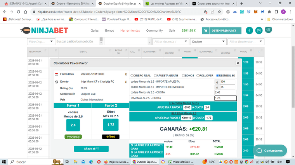Open the Facebook page icon
The image size is (295, 165).
coord(249,31)
